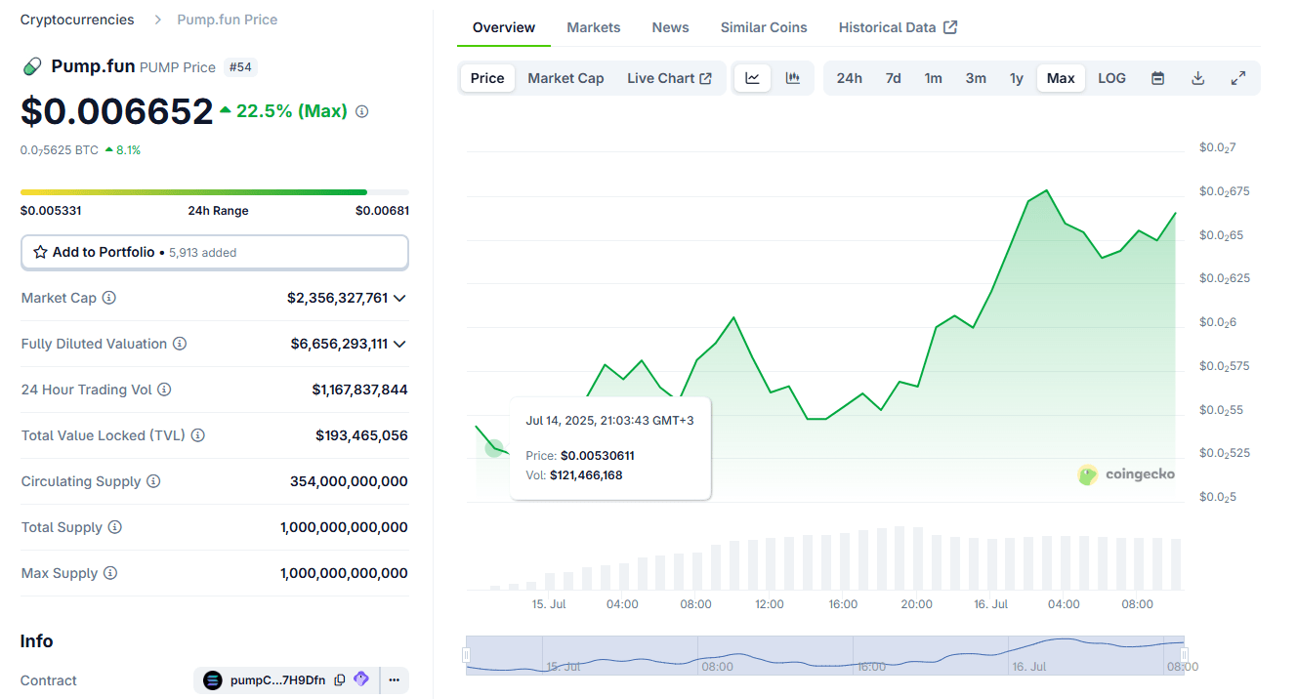Open the News tab
Screen dimensions: 1297x699
click(671, 27)
